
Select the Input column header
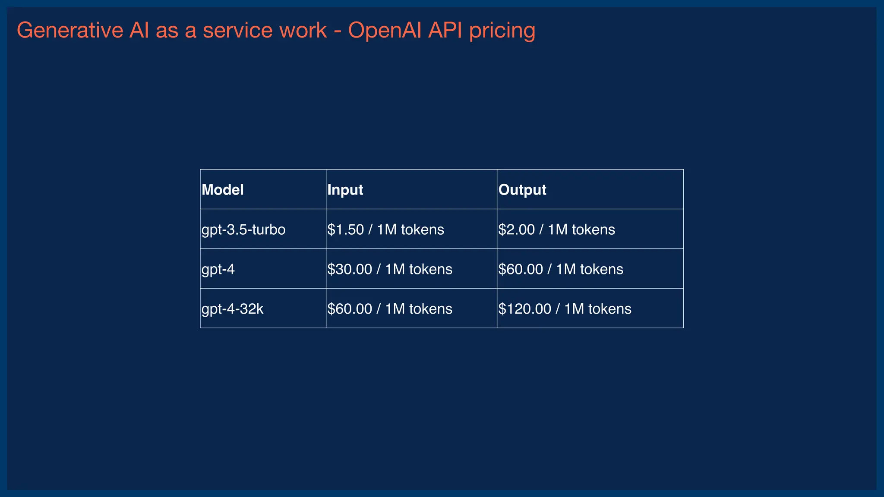tap(411, 189)
